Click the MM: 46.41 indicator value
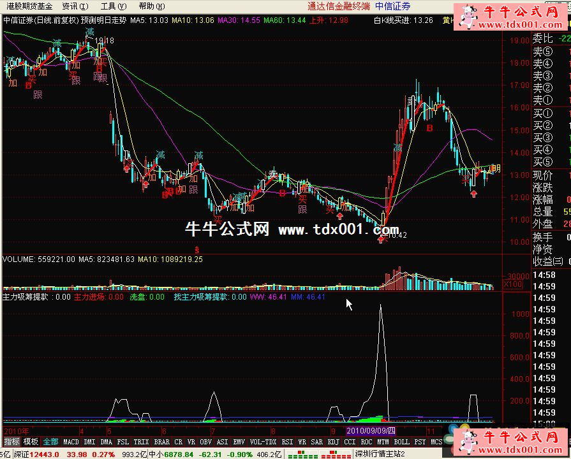This screenshot has height=459, width=571. point(308,297)
